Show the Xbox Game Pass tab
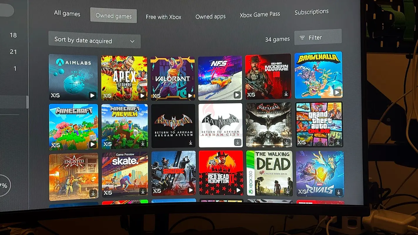This screenshot has width=418, height=235. [260, 15]
